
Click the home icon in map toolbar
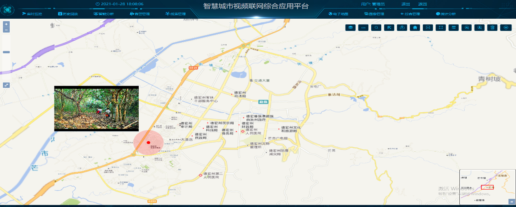coord(415,28)
